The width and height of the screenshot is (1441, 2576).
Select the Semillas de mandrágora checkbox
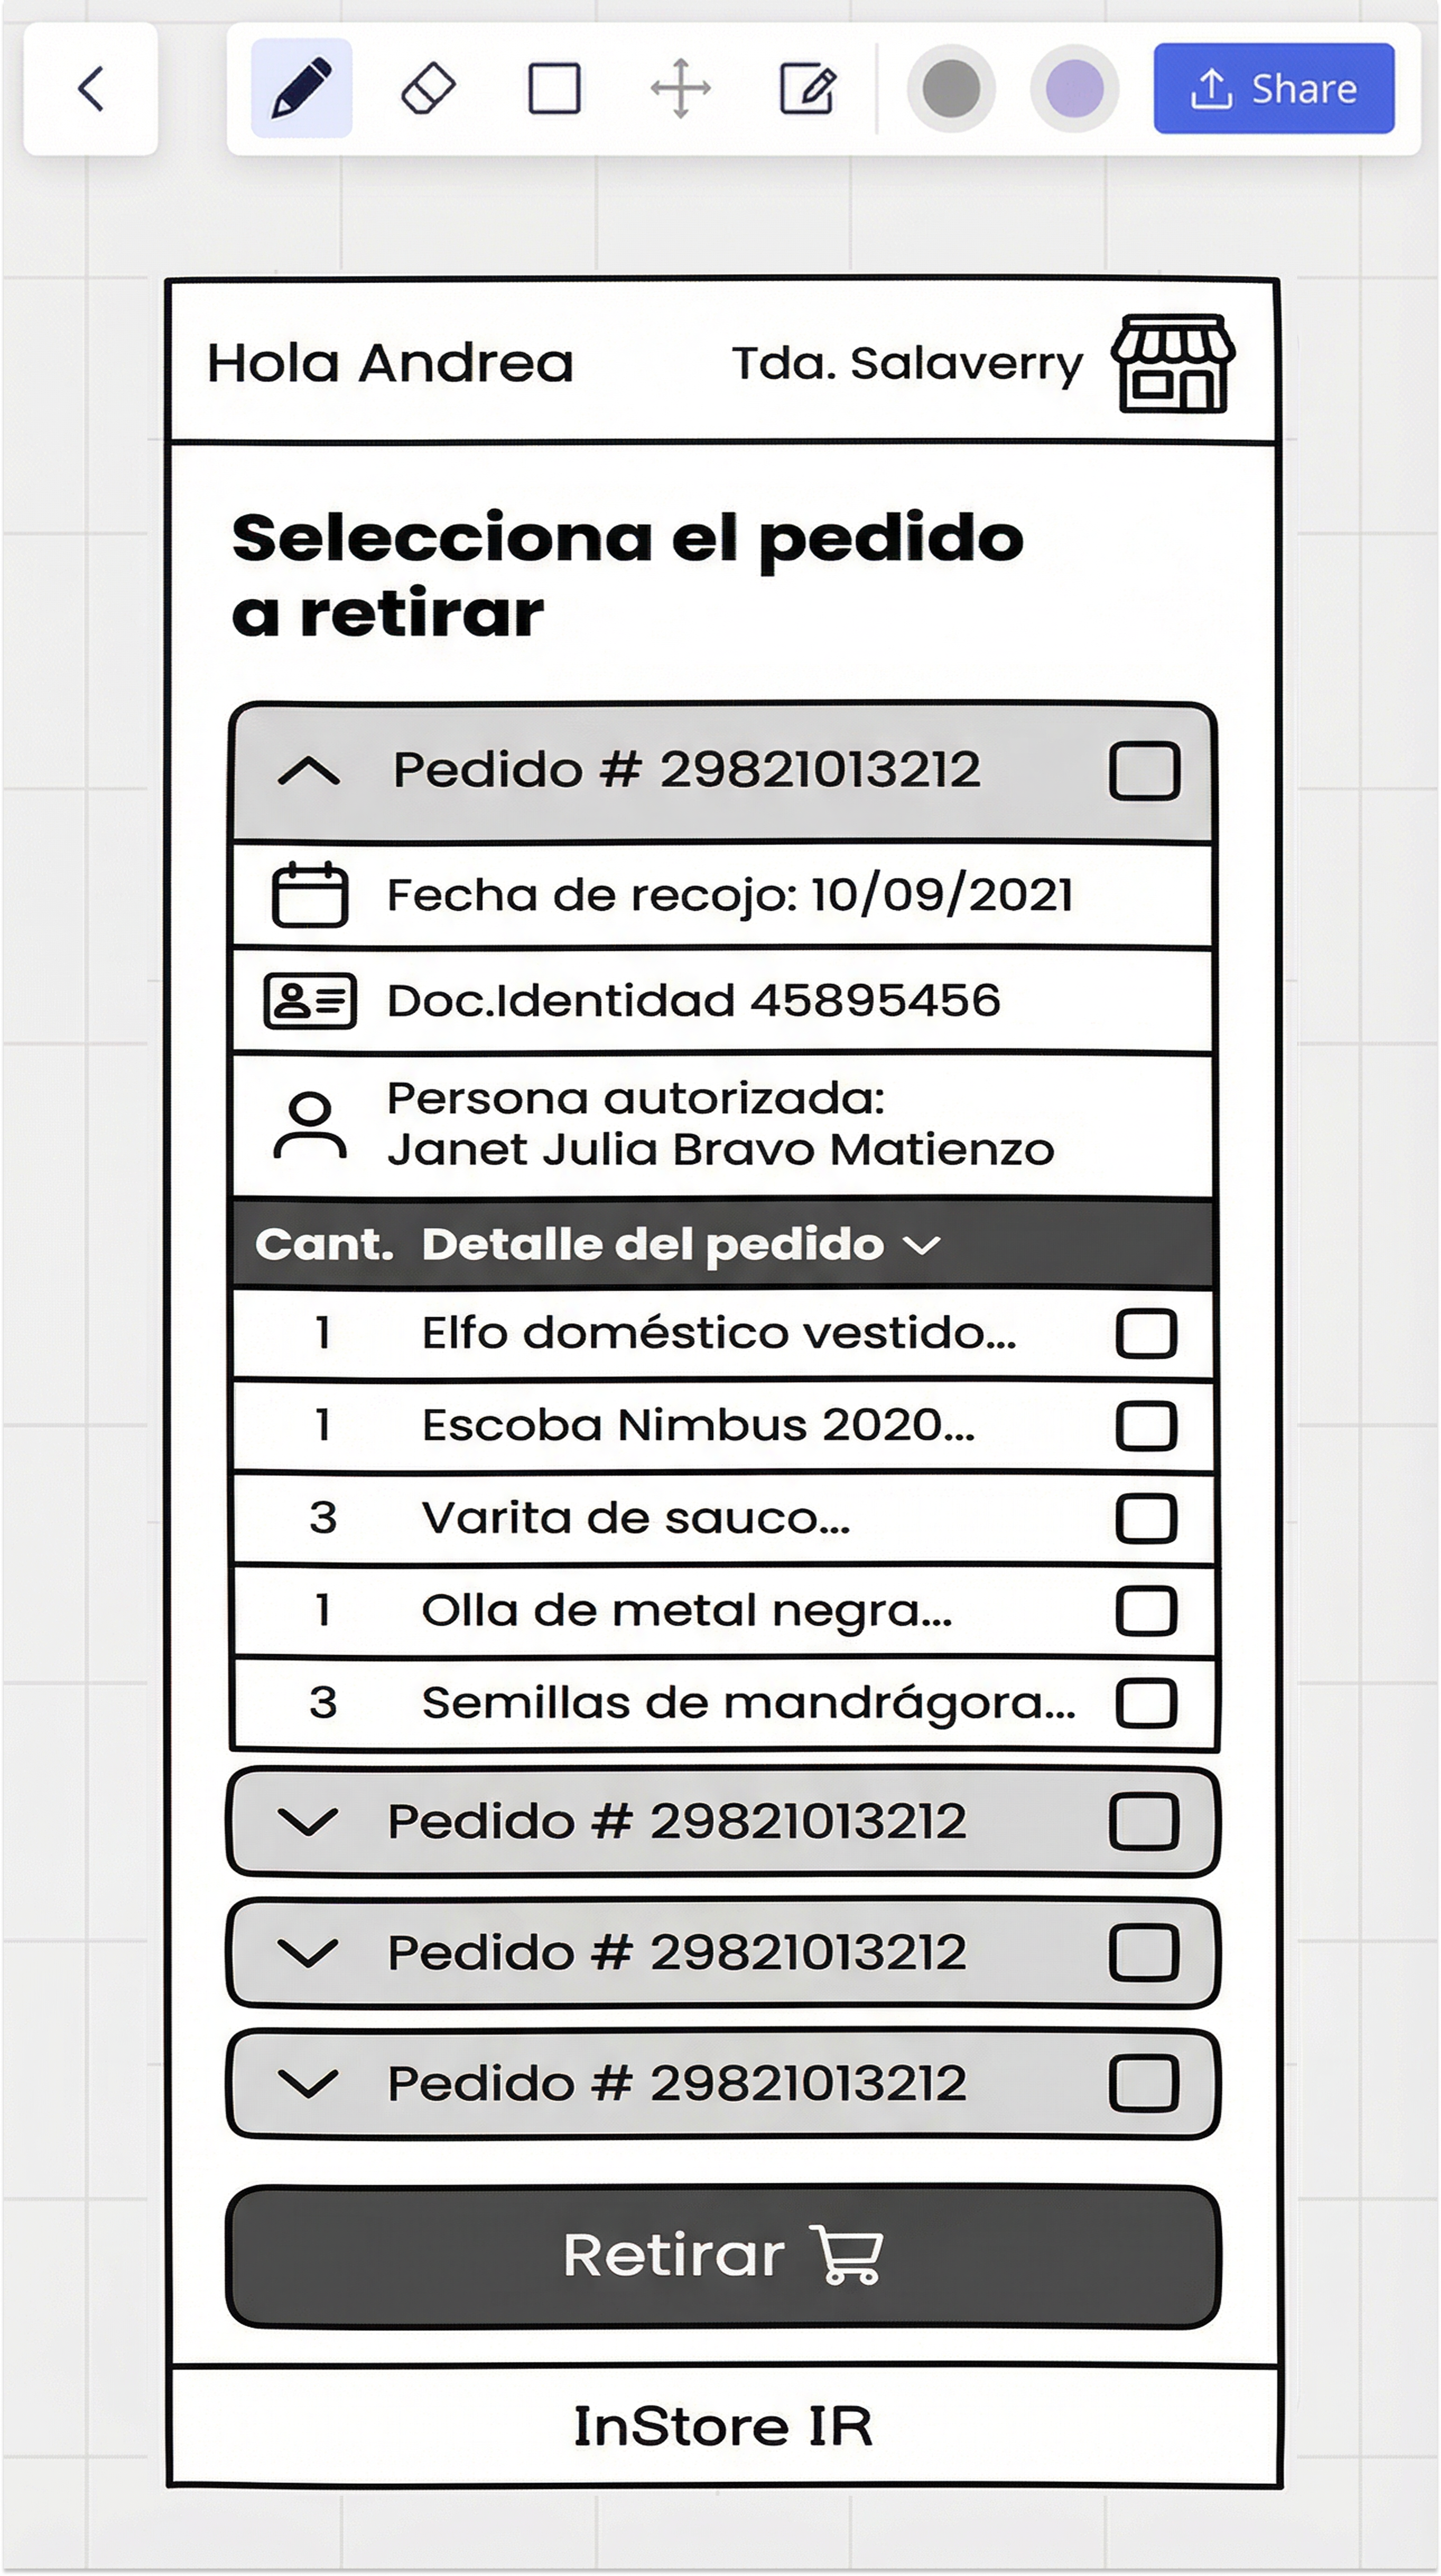coord(1145,1702)
